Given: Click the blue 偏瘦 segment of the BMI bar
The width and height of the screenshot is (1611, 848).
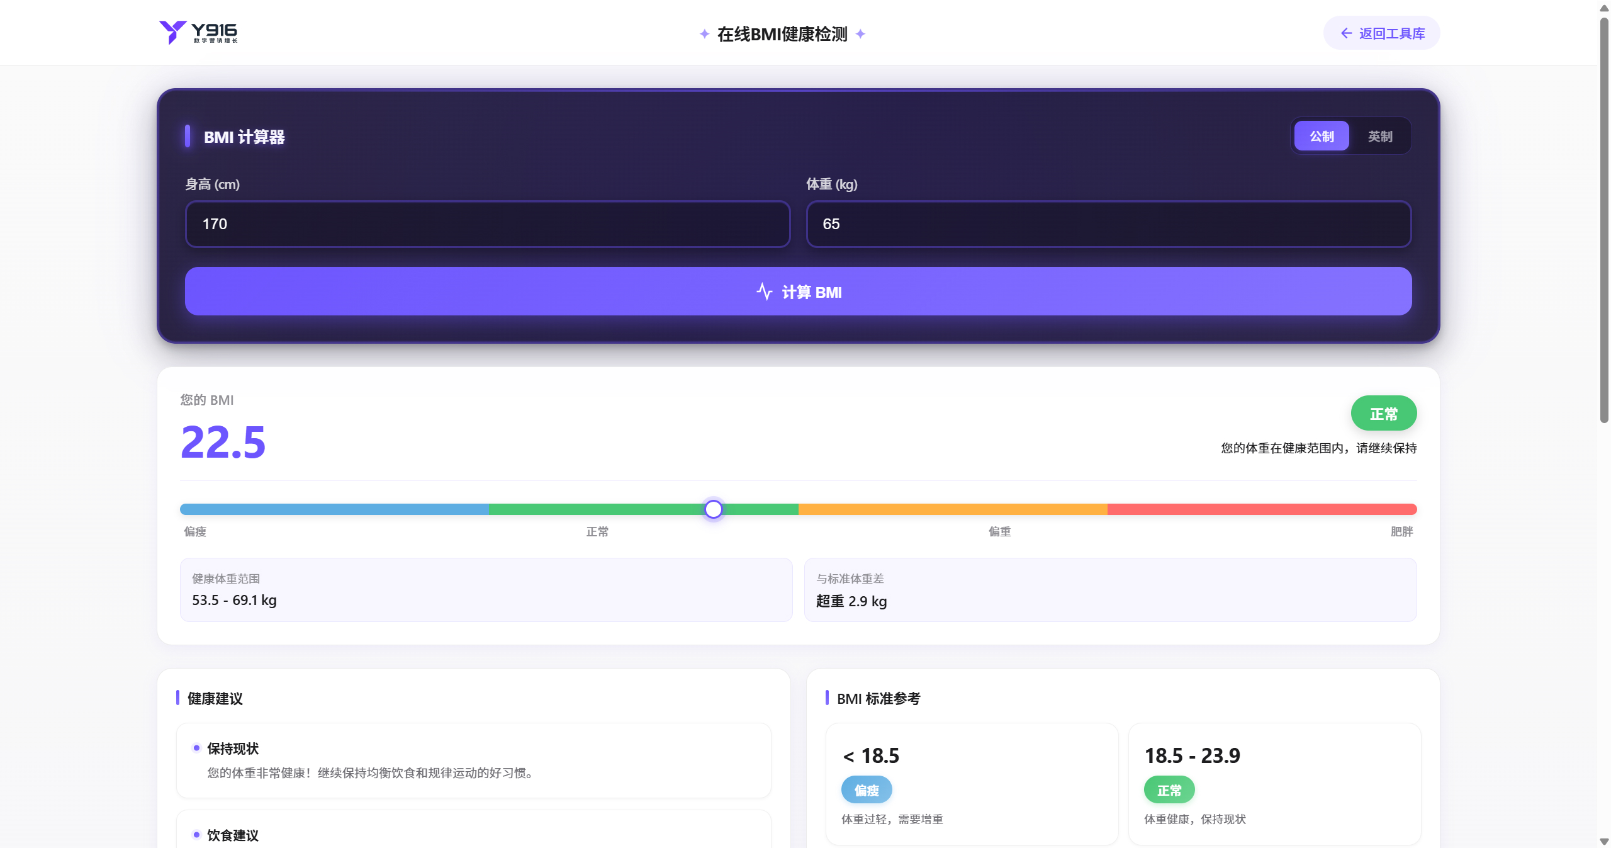Looking at the screenshot, I should coord(335,509).
